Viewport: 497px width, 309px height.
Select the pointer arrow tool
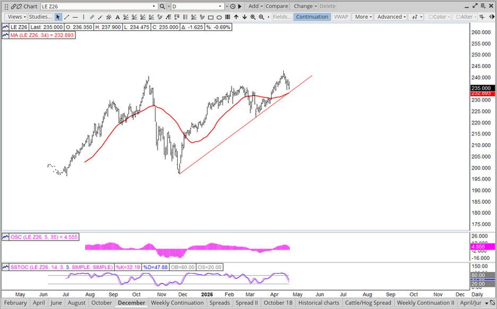click(x=58, y=17)
